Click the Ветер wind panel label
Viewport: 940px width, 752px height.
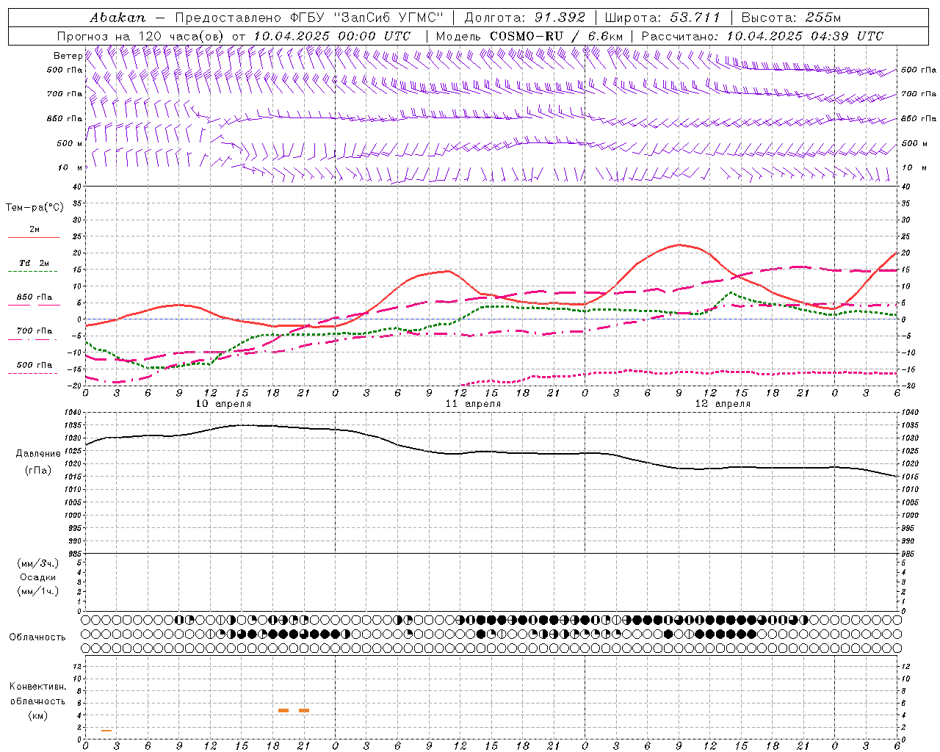[x=68, y=56]
